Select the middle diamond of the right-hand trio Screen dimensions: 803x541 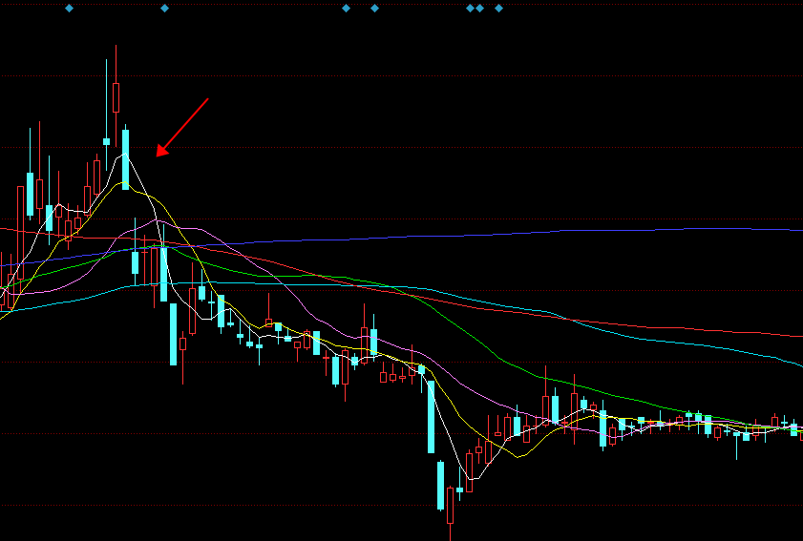pos(480,9)
